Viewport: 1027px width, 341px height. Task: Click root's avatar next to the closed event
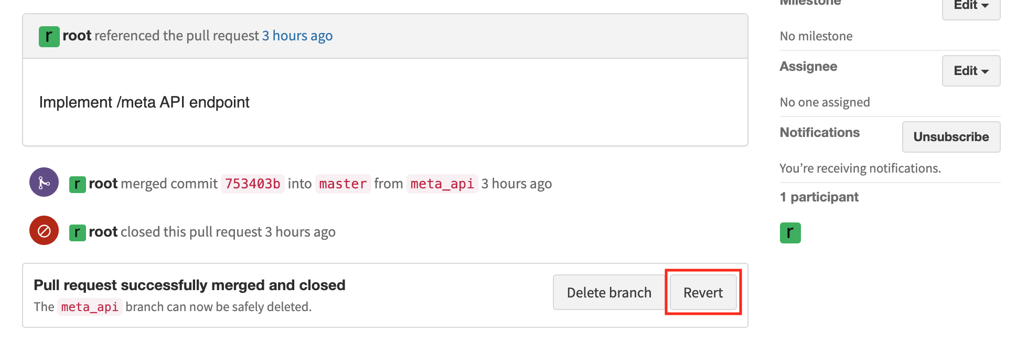point(77,231)
